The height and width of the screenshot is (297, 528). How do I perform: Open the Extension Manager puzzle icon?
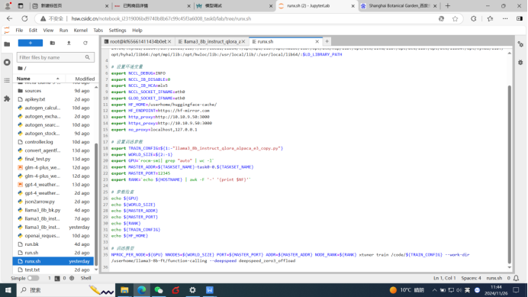click(7, 98)
